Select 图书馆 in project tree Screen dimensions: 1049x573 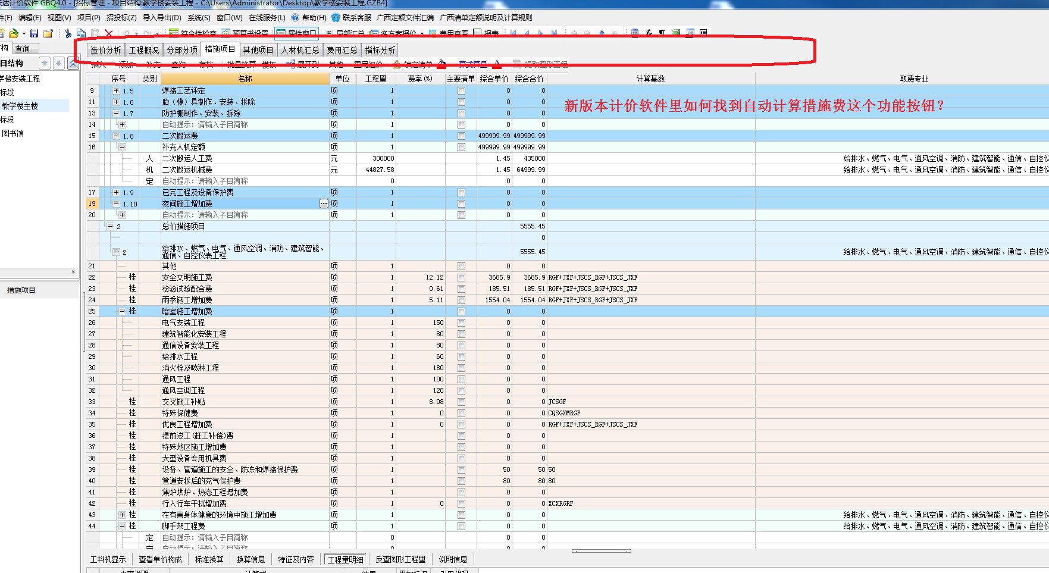13,133
